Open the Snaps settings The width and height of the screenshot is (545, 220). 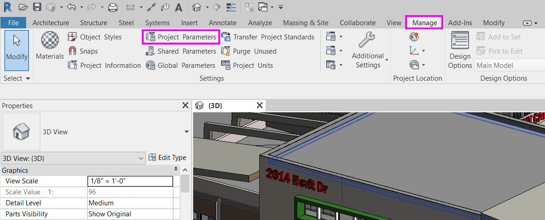[x=83, y=51]
